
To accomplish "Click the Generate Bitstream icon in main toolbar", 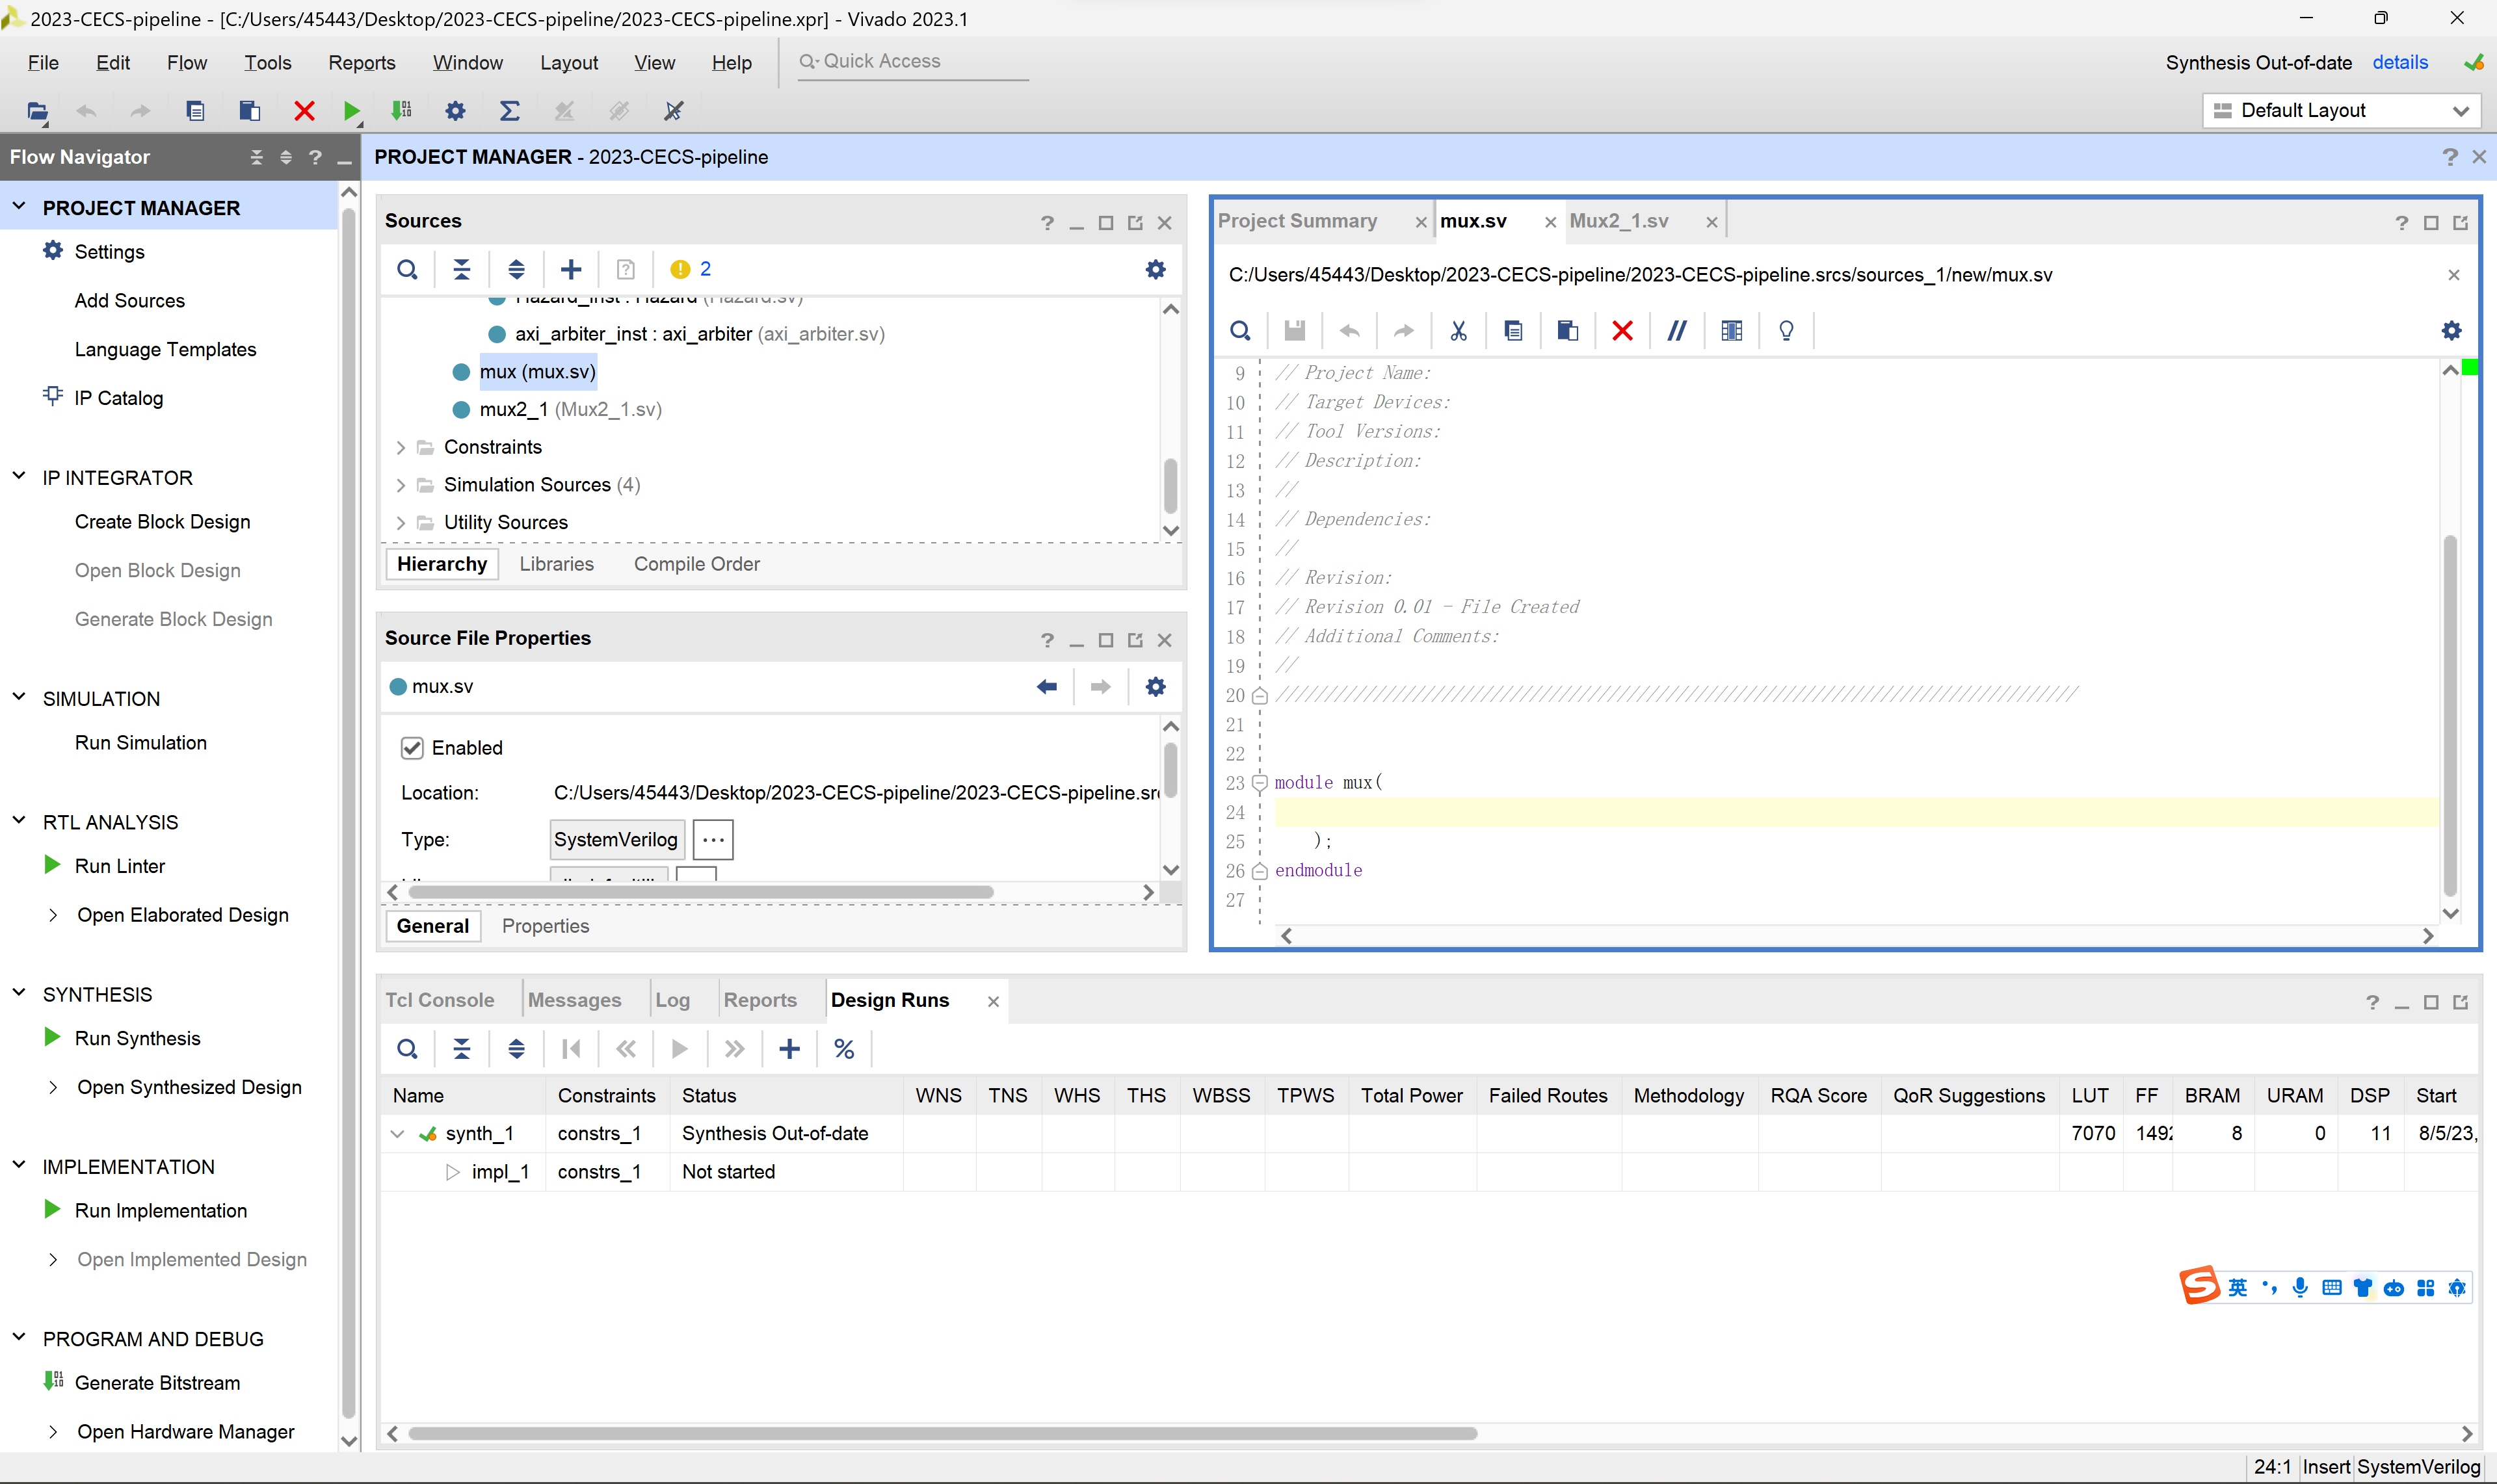I will click(402, 110).
